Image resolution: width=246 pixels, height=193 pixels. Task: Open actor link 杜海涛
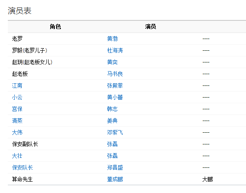point(115,50)
